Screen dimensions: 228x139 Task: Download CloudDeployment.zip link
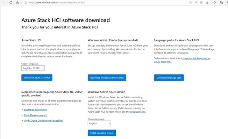tap(35, 115)
